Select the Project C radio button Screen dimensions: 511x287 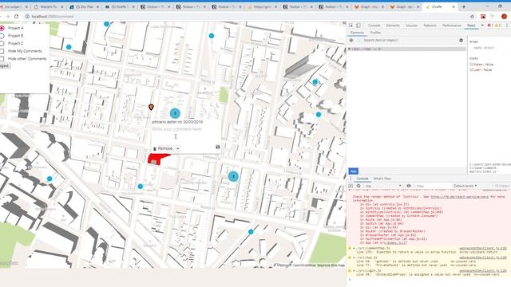tap(2, 43)
